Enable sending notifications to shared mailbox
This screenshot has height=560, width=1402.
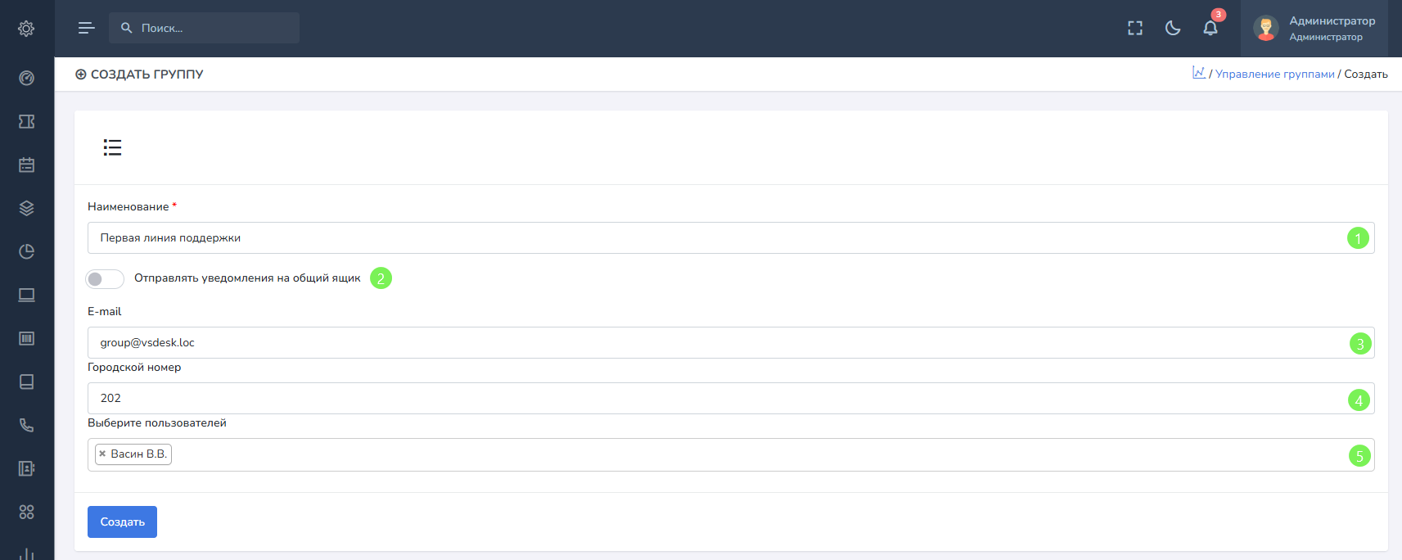point(105,279)
